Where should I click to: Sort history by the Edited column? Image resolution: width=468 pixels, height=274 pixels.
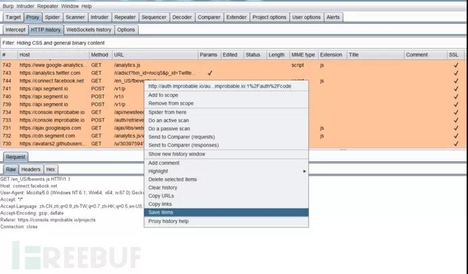coord(232,55)
